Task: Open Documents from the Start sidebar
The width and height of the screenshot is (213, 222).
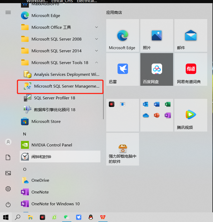Action: (8, 157)
